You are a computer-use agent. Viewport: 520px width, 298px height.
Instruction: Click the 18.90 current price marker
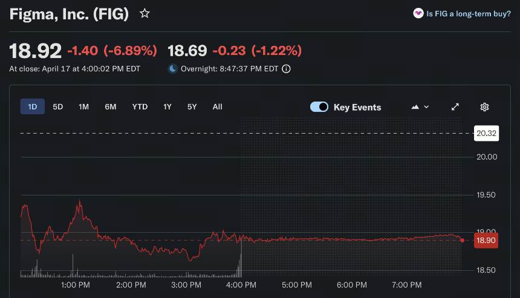pos(486,241)
